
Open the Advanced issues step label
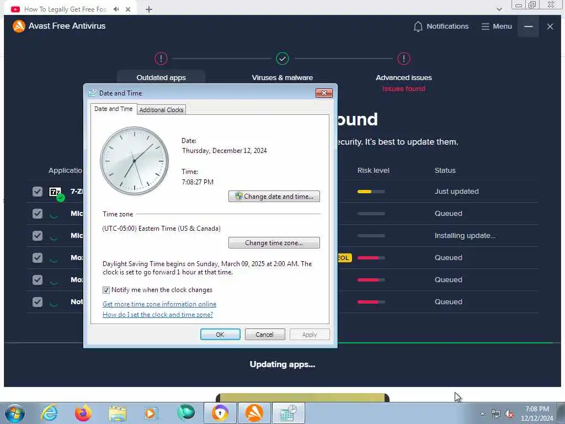point(403,77)
